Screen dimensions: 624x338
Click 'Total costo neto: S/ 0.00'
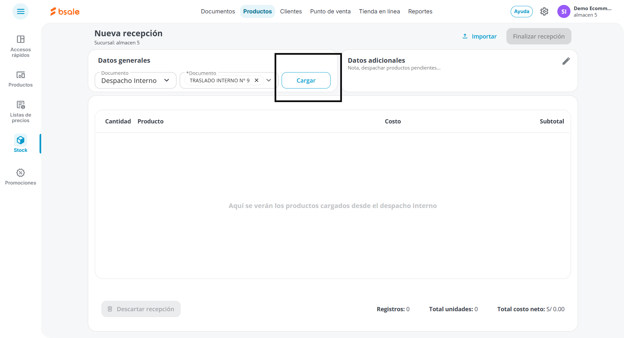pyautogui.click(x=531, y=309)
